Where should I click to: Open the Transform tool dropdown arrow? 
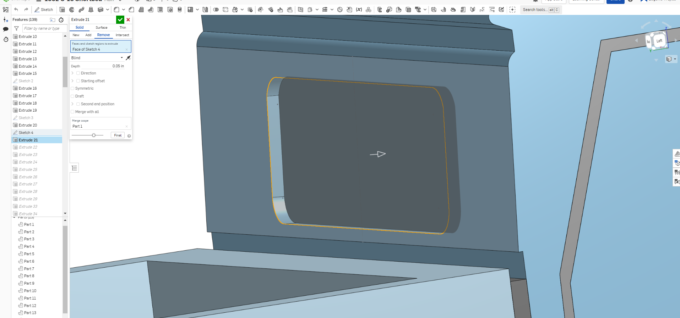point(242,10)
